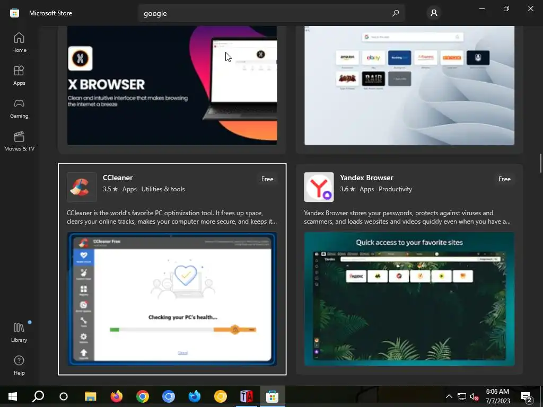Open the notification center icon
This screenshot has height=407, width=543.
pyautogui.click(x=527, y=396)
